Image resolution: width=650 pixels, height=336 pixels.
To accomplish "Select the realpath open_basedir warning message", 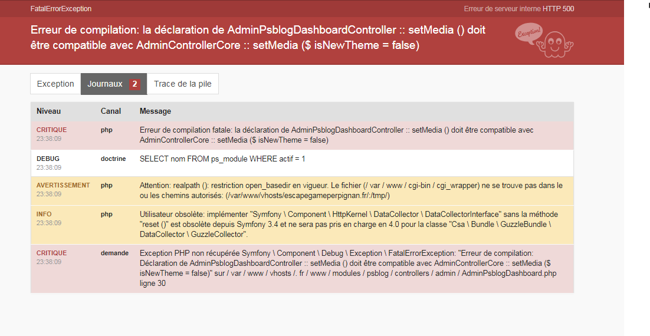I will pos(351,190).
